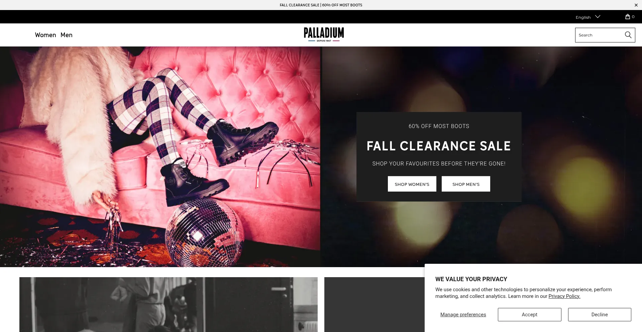This screenshot has height=332, width=642.
Task: Click the Shop Women's button
Action: click(412, 184)
